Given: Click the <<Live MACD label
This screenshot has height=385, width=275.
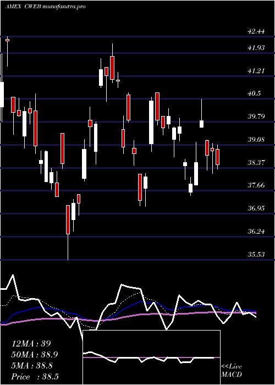Looking at the screenshot, I should (x=232, y=371).
